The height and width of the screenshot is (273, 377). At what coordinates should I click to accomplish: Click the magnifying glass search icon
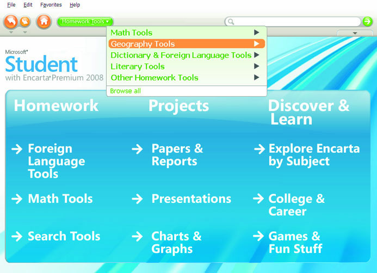231,22
